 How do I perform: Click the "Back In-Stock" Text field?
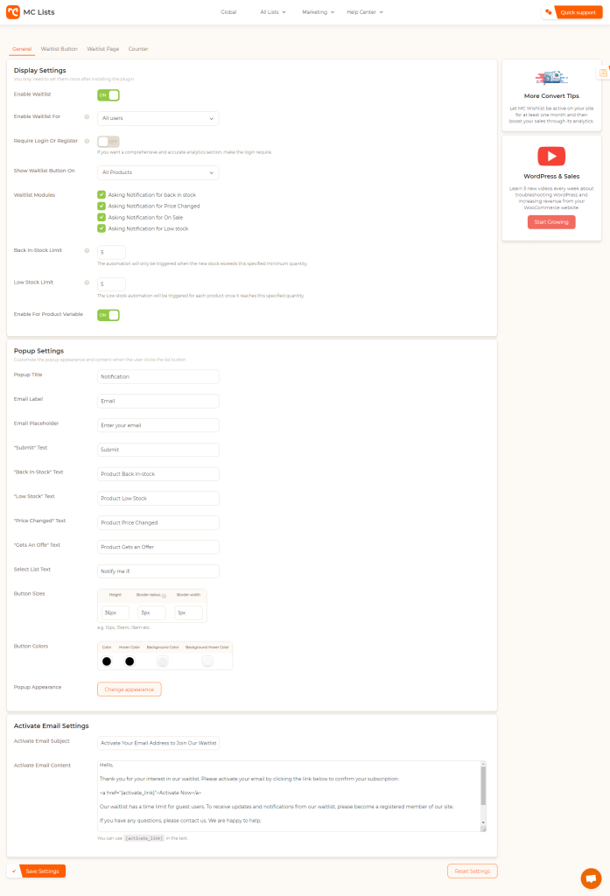[x=158, y=473]
